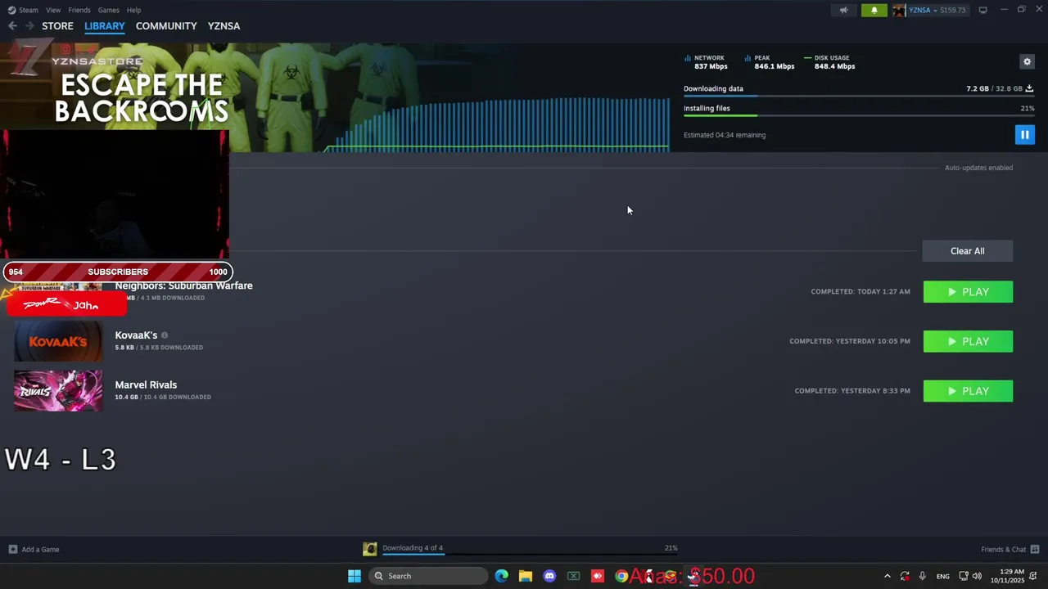
Task: Pause the current download
Action: [1024, 134]
